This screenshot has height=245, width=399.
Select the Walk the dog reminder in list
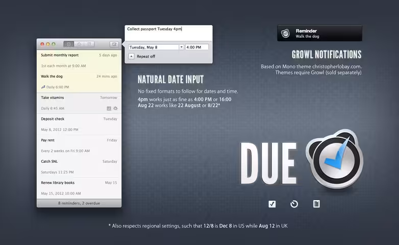click(79, 82)
